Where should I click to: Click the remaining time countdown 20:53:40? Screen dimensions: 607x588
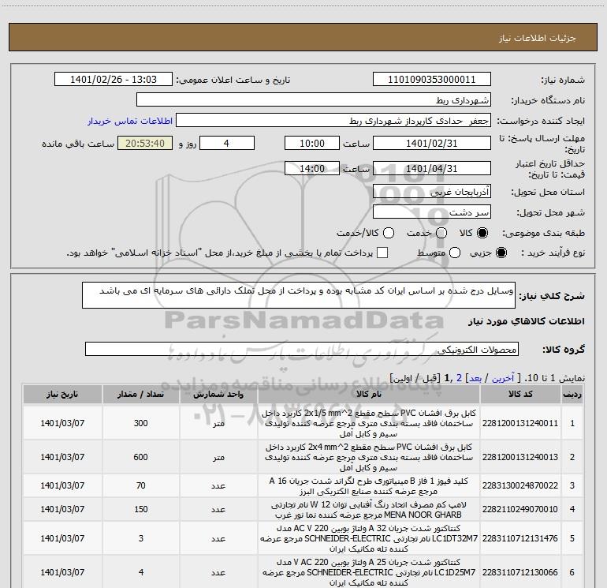145,143
